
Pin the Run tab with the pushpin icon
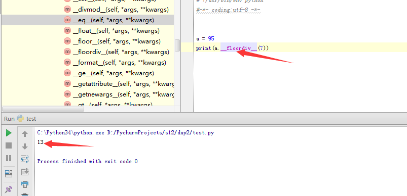click(x=9, y=189)
